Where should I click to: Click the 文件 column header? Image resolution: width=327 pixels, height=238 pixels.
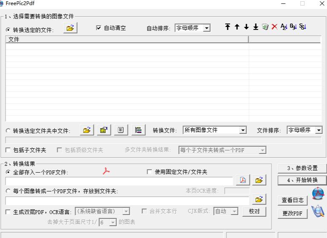pos(127,39)
